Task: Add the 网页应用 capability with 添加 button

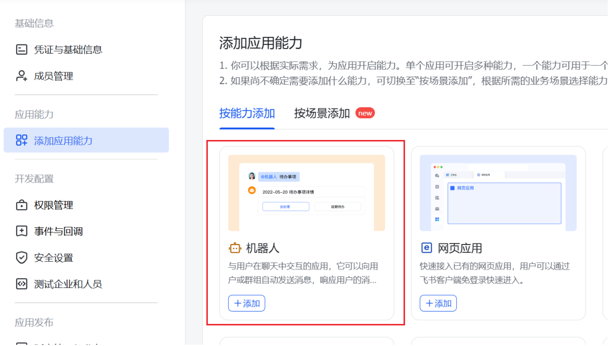Action: (x=438, y=303)
